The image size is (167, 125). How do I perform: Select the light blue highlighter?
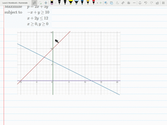click(x=76, y=2)
